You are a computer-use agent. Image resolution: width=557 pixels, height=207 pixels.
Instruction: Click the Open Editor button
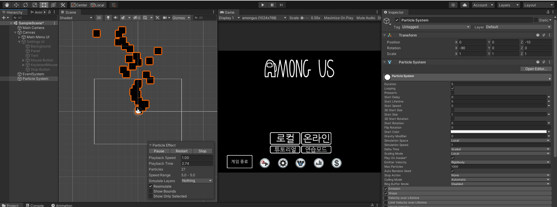click(536, 69)
